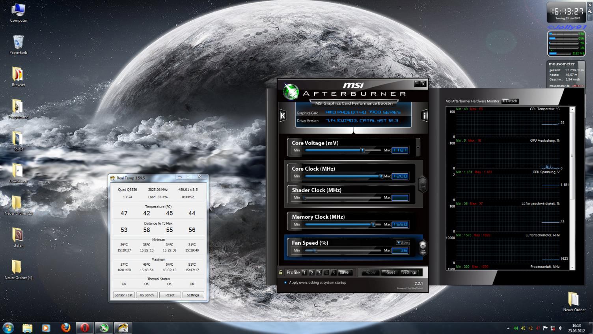Click the Apply button in Afterburner
593x334 pixels.
371,272
